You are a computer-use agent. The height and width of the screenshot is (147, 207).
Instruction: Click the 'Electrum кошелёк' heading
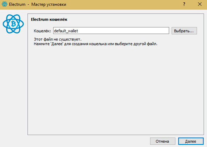point(49,20)
